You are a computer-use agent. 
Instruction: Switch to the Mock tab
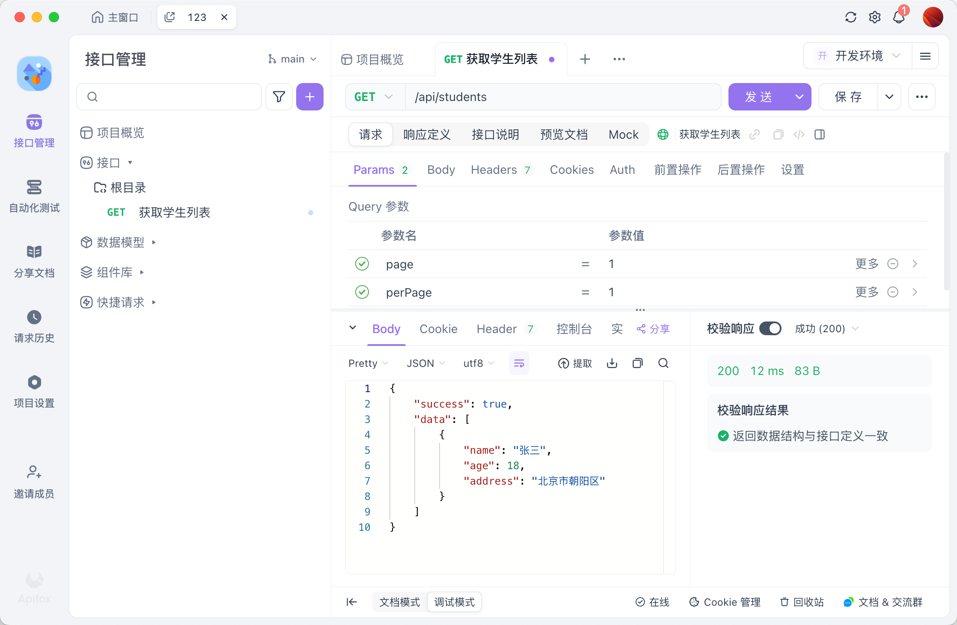623,134
